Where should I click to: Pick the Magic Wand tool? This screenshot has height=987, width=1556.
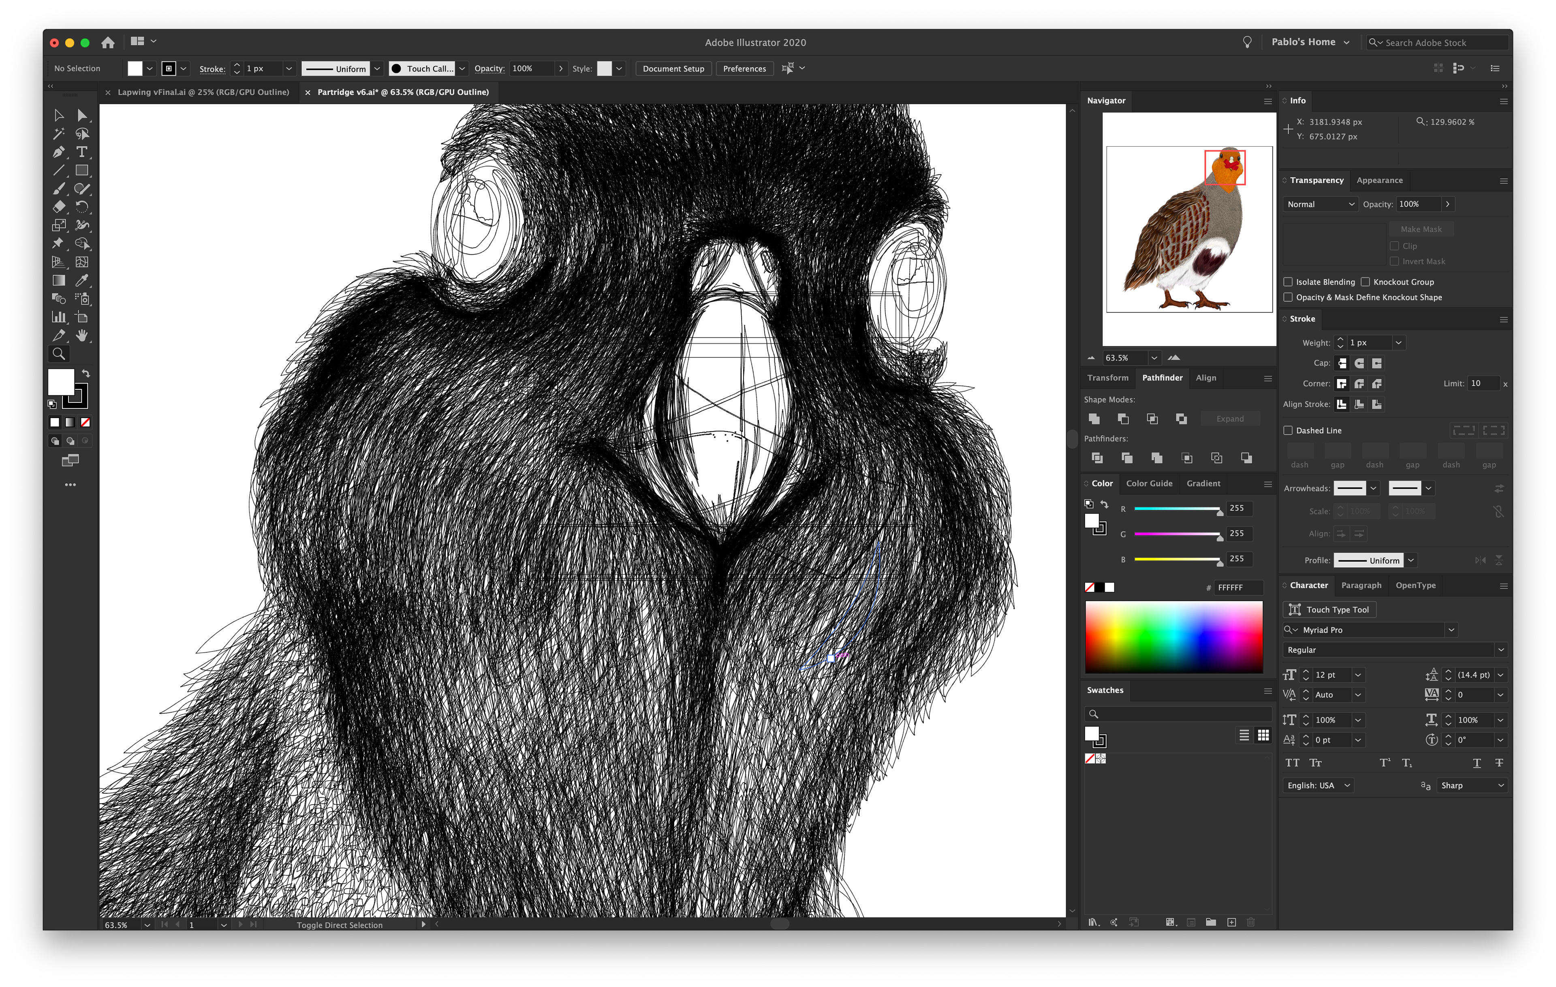(x=59, y=134)
